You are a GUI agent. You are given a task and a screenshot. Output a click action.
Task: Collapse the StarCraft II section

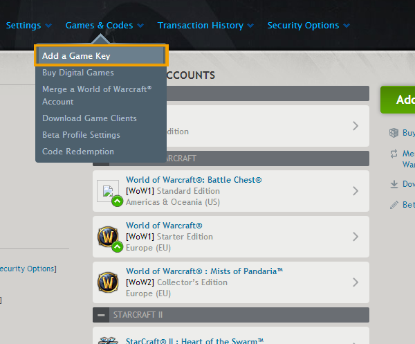coord(102,315)
